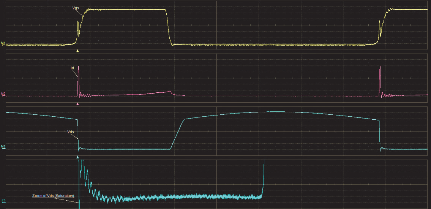
Task: Click rising edge at end of zoomed Vds
Action: point(263,179)
